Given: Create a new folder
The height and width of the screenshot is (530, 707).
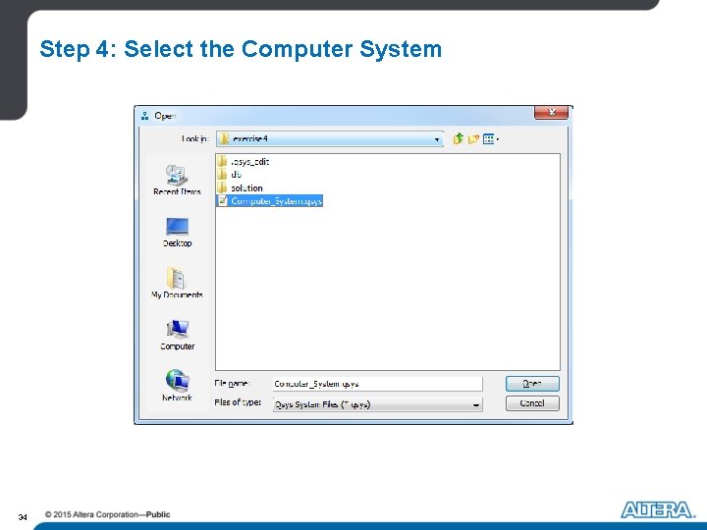Looking at the screenshot, I should 473,138.
